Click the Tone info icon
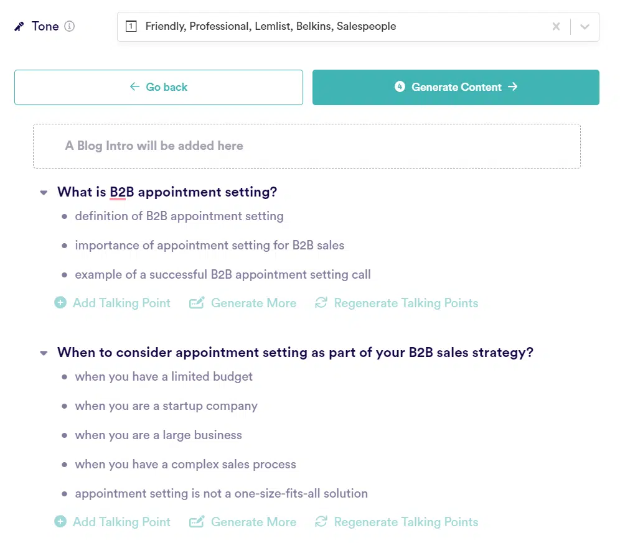620x543 pixels. click(x=70, y=26)
